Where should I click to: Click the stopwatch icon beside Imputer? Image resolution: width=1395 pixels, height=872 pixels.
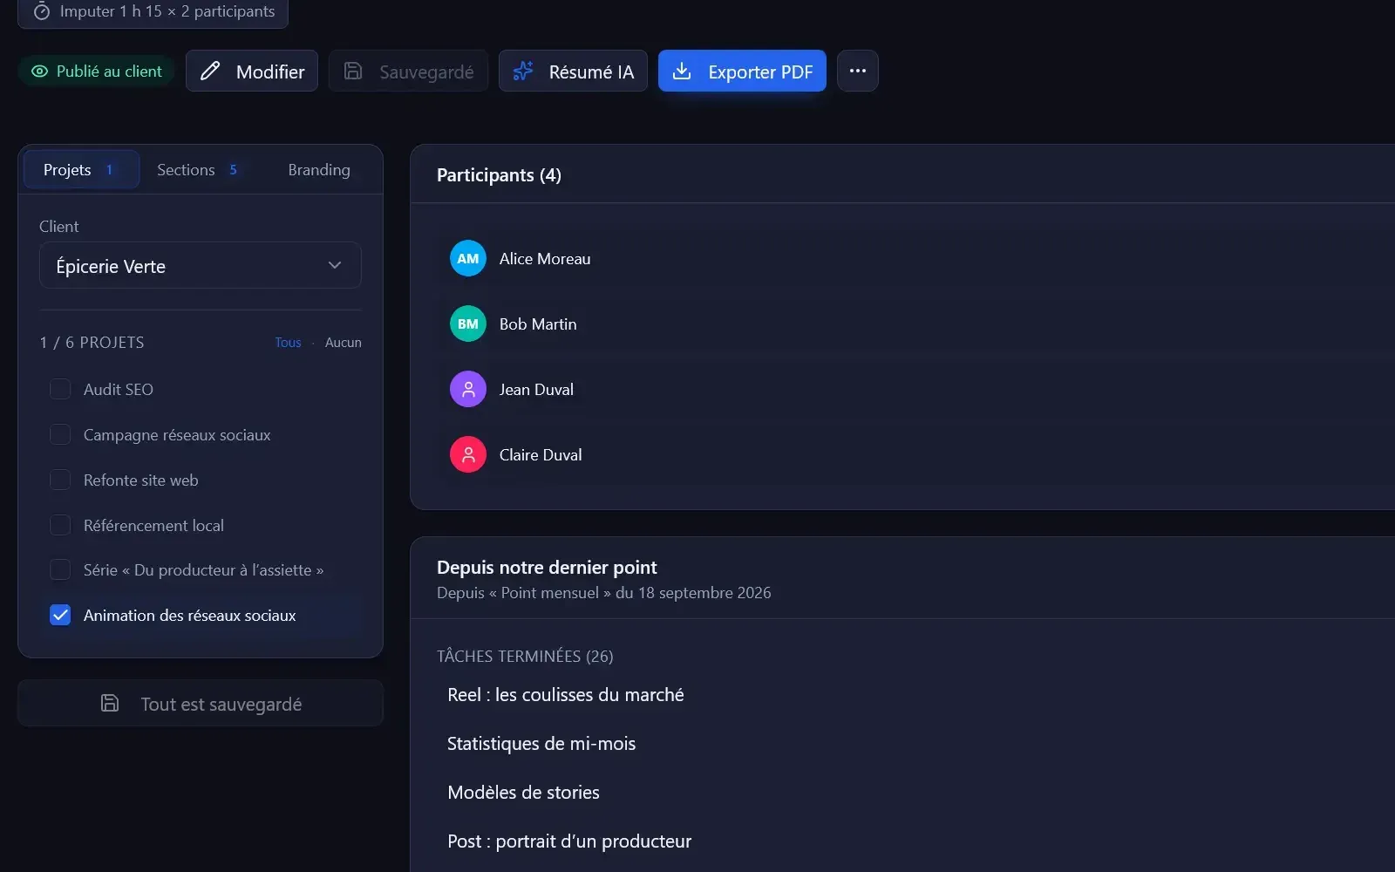tap(41, 11)
